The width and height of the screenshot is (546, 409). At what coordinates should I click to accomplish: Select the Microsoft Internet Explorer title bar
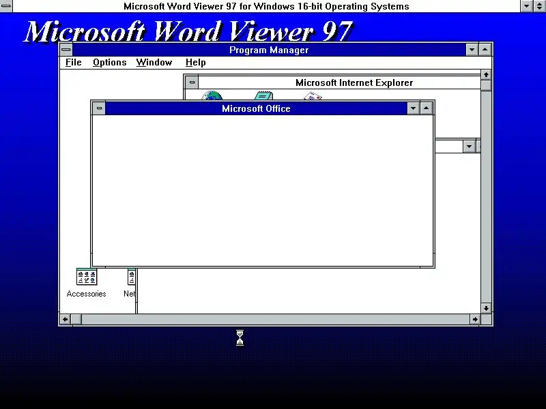click(x=339, y=82)
